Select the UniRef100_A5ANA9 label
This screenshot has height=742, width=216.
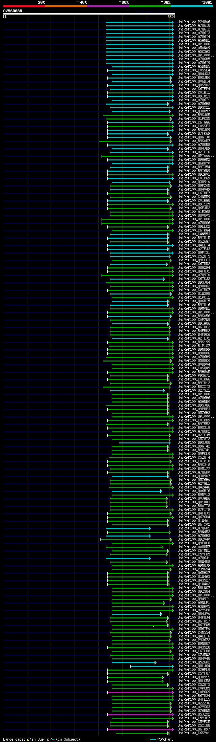pos(194,48)
